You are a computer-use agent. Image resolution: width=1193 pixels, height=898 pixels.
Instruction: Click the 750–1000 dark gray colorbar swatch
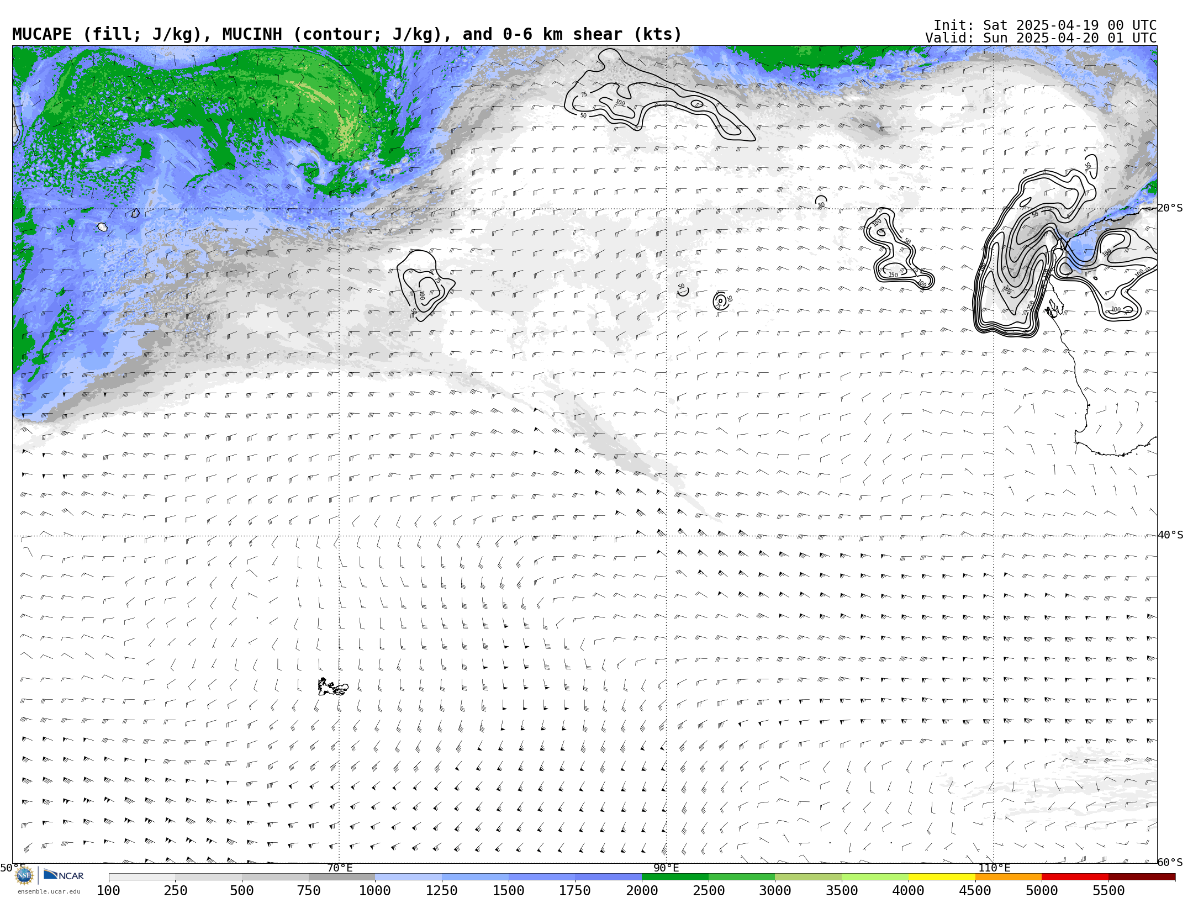point(342,877)
